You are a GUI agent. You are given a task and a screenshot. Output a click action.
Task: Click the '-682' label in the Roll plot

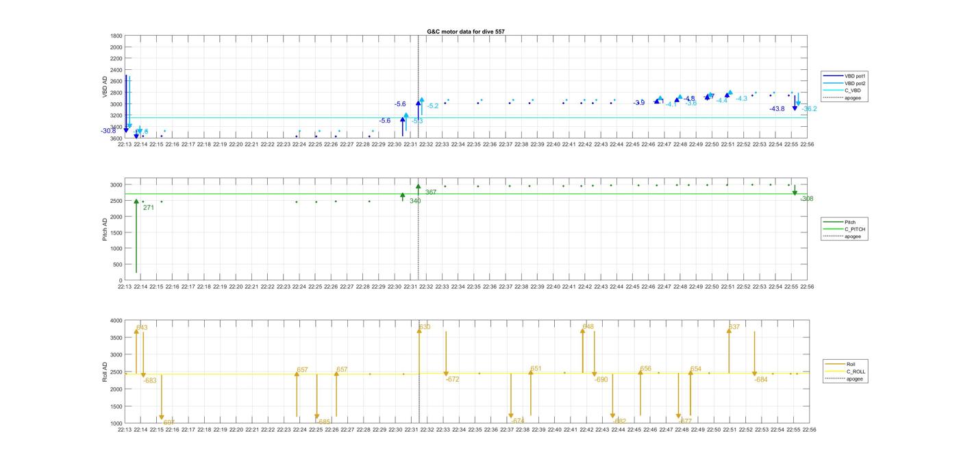pyautogui.click(x=619, y=422)
